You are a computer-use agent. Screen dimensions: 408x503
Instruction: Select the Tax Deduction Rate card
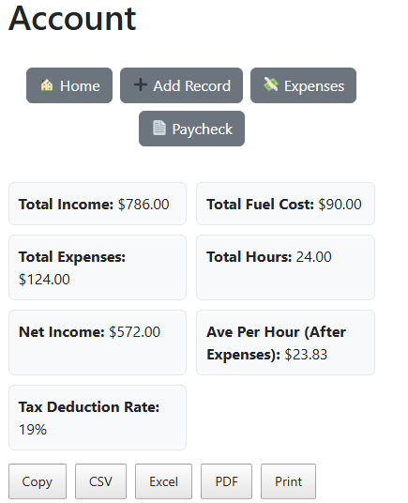tap(98, 418)
